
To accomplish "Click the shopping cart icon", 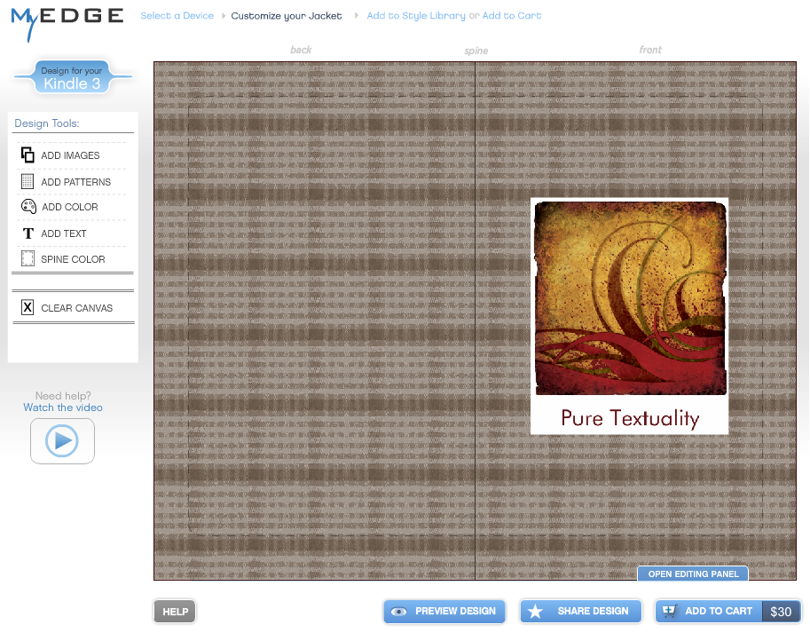I will [670, 611].
